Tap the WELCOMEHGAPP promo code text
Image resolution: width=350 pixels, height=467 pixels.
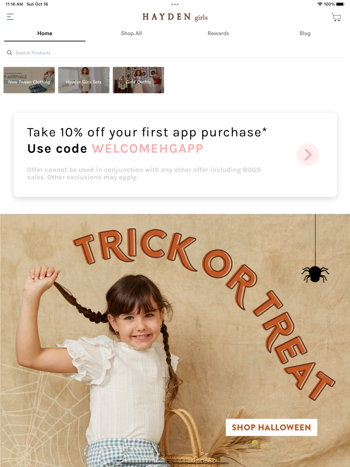point(148,148)
